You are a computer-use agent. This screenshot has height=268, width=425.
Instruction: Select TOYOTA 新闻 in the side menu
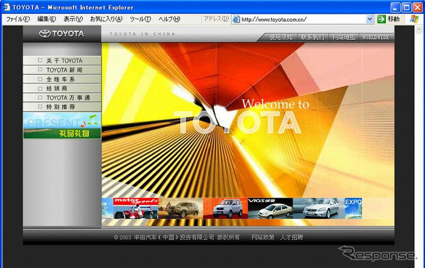[x=62, y=70]
